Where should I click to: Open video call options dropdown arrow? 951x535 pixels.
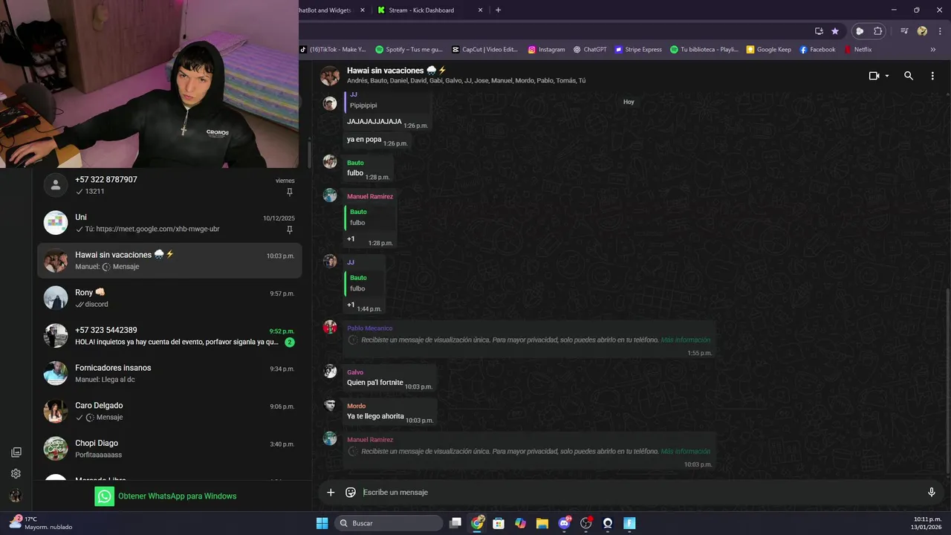click(887, 76)
